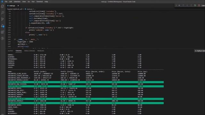The width and height of the screenshot is (205, 115).
Task: Open the View menu
Action: tap(24, 2)
